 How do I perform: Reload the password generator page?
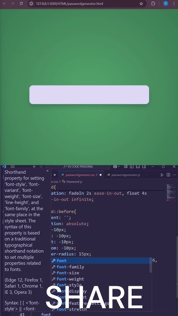[x=21, y=4]
